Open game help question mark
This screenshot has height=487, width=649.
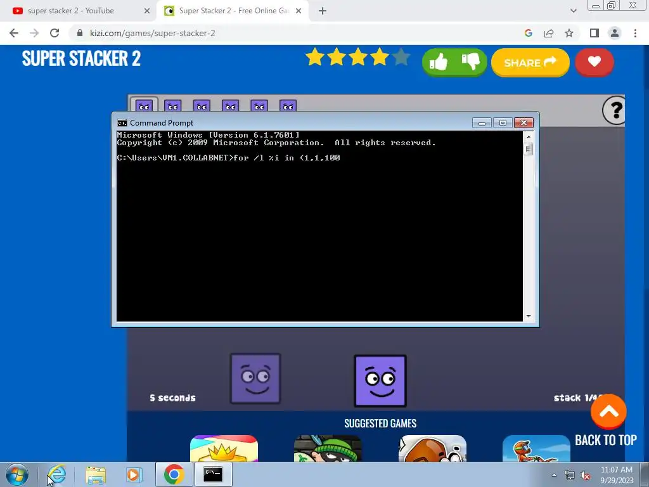tap(614, 110)
